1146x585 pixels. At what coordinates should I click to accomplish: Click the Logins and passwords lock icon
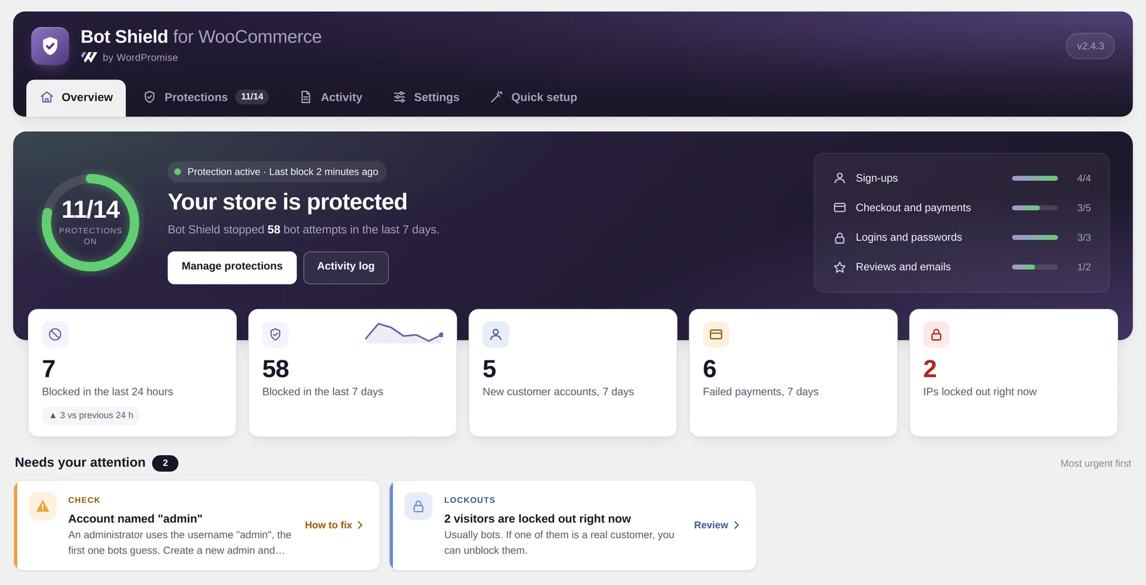840,237
